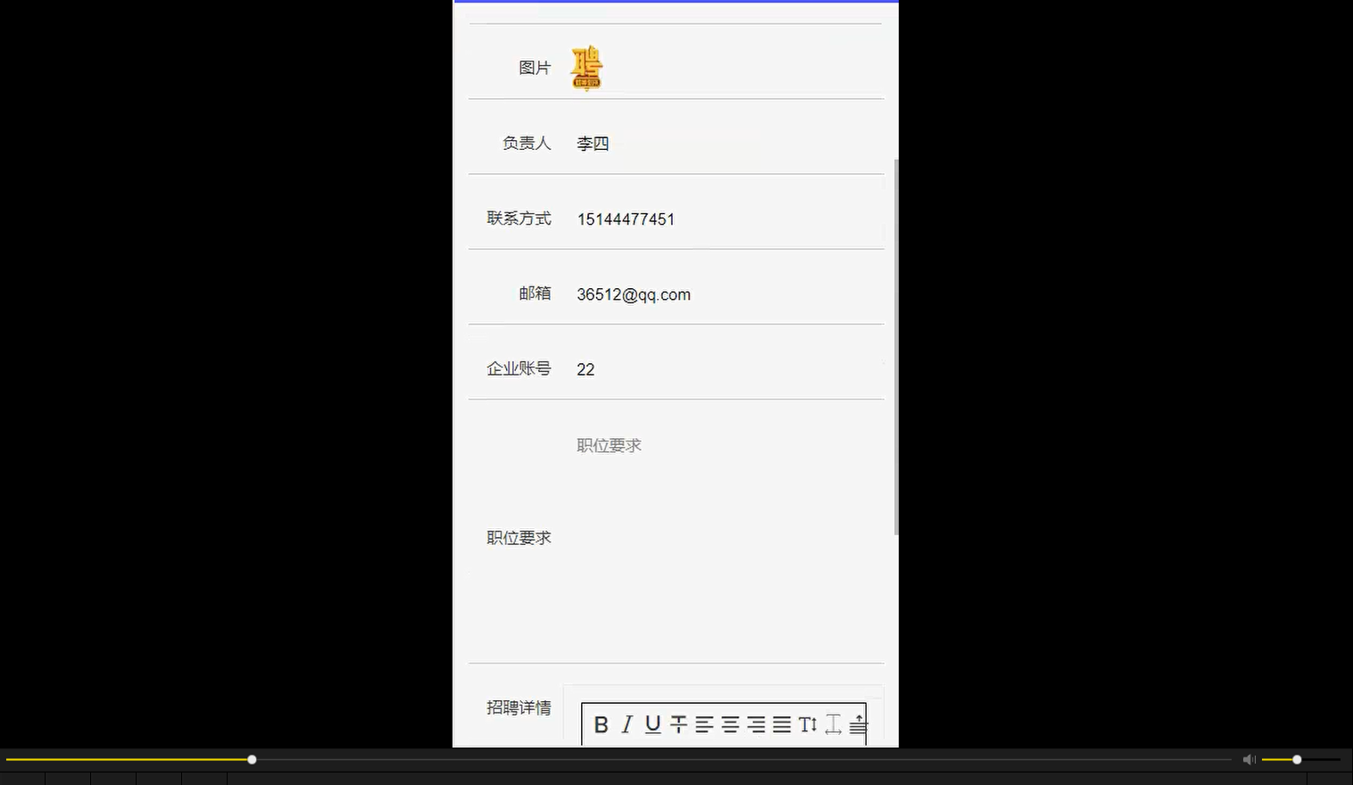Open the font size tool in the editor

click(x=808, y=724)
